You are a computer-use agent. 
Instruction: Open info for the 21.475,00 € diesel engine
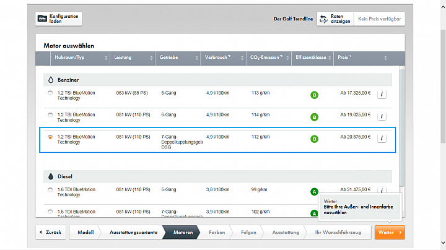click(382, 190)
